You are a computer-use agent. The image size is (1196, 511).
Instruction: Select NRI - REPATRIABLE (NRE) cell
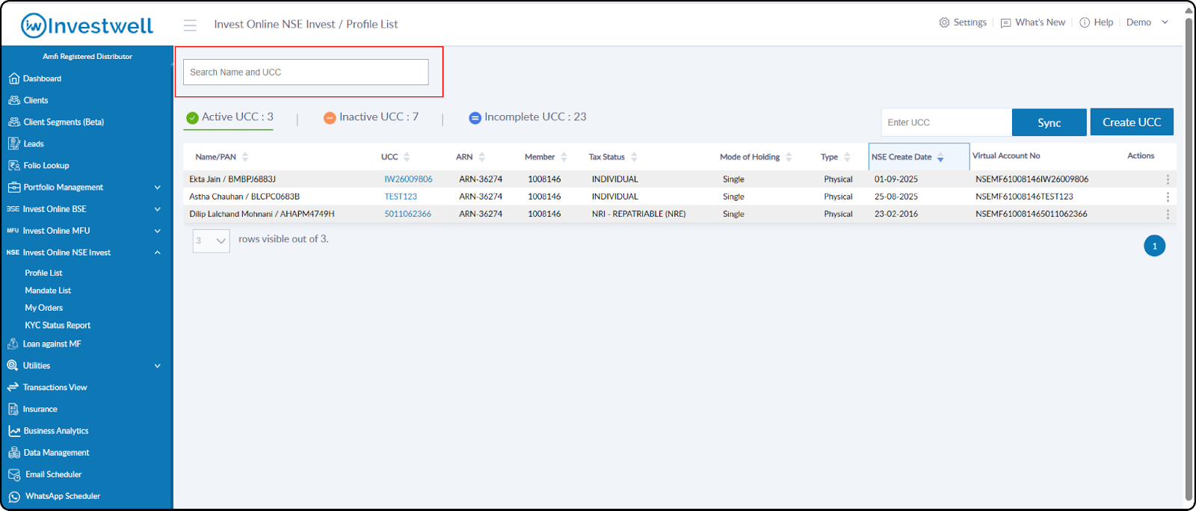coord(638,214)
